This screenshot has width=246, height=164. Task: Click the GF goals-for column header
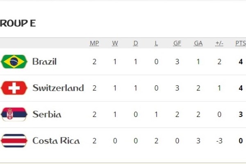177,43
